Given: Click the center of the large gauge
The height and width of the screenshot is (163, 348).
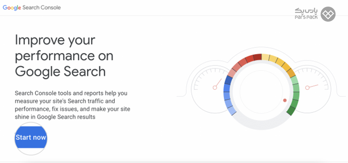Looking at the screenshot, I should click(261, 92).
